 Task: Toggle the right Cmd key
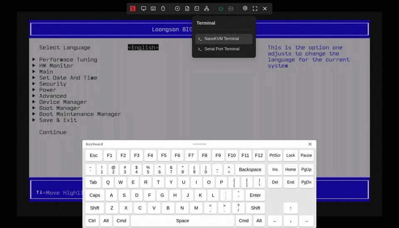[244, 221]
